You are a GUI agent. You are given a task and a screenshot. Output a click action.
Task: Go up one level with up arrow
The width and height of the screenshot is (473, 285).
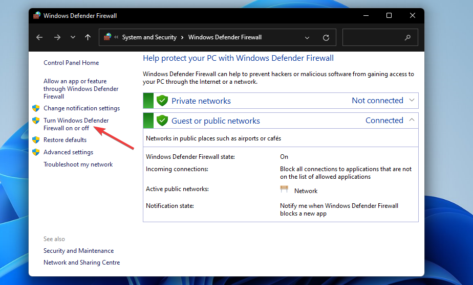(x=88, y=37)
